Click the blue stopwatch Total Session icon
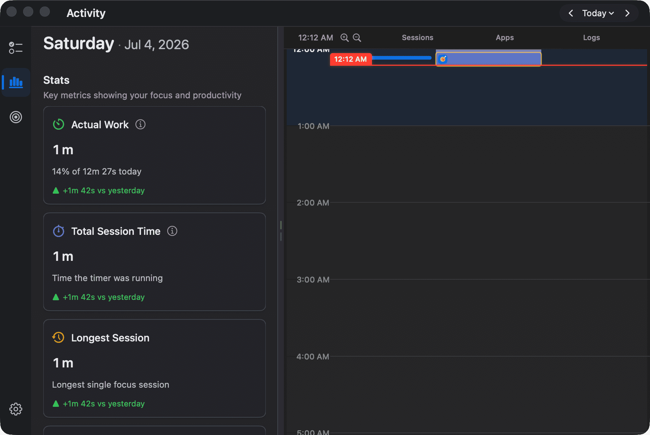 (x=58, y=231)
